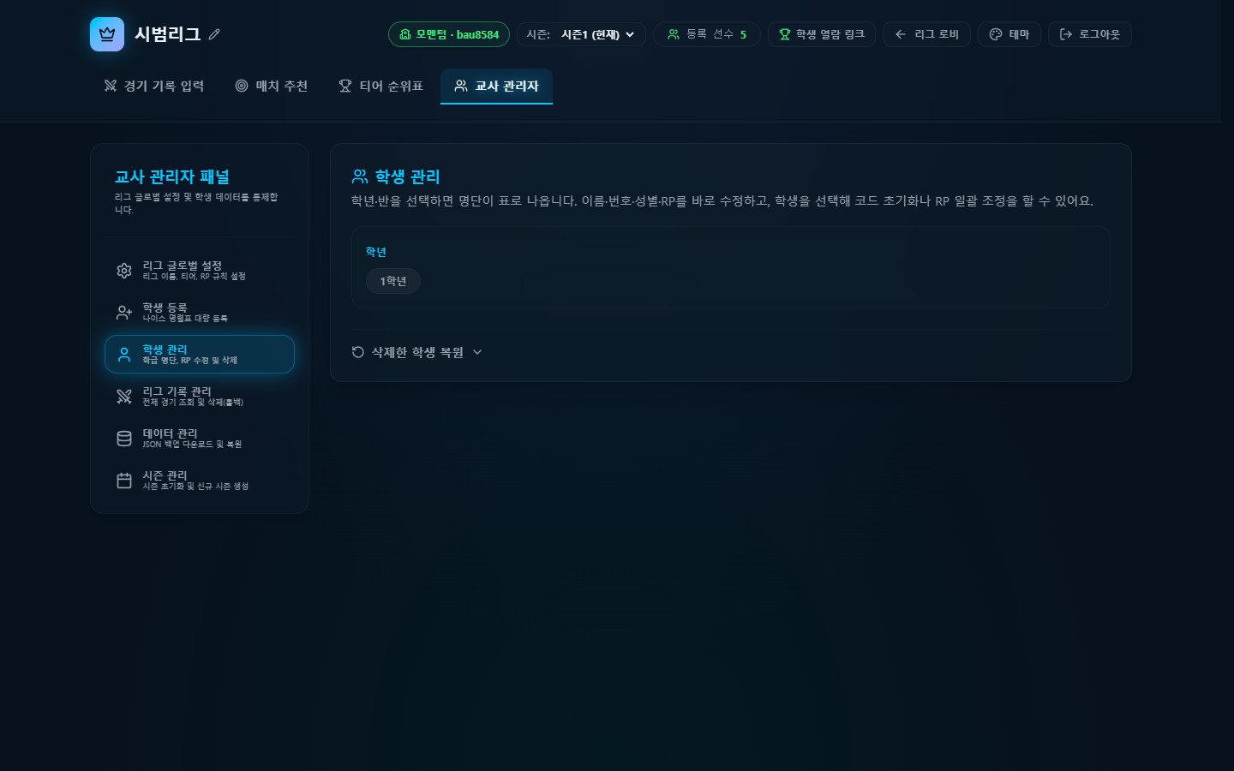Open 학생 등록 sidebar menu
The image size is (1234, 771).
(x=200, y=313)
